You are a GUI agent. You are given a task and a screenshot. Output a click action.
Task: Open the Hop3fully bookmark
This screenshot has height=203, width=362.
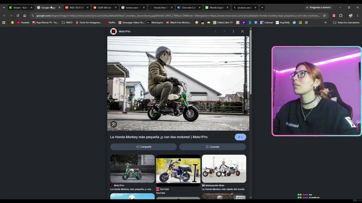click(x=283, y=23)
